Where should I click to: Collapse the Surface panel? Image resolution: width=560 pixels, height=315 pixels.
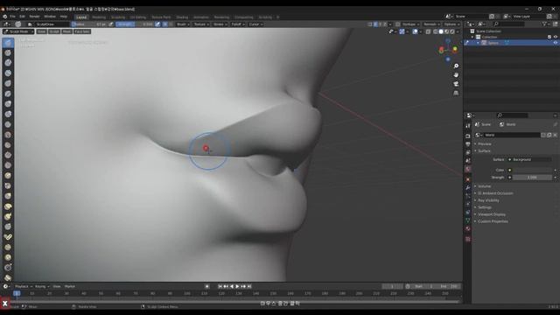point(484,150)
